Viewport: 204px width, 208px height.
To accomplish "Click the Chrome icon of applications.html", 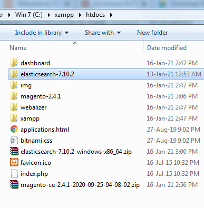I will click(14, 129).
